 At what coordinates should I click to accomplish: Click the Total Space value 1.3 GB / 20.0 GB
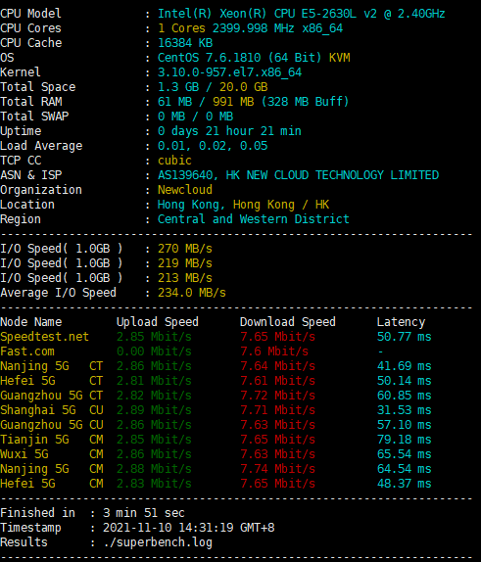[213, 87]
